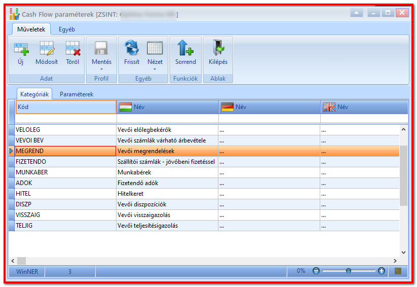
Task: Click the Mentés floppy disk icon
Action: [101, 48]
